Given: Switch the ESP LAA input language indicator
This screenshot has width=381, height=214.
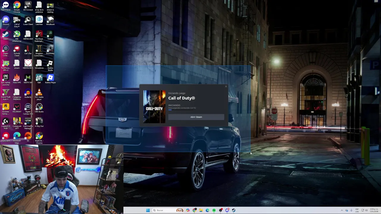Looking at the screenshot, I should (357, 210).
